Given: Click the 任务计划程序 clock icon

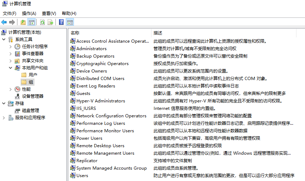Looking at the screenshot, I should [17, 47].
